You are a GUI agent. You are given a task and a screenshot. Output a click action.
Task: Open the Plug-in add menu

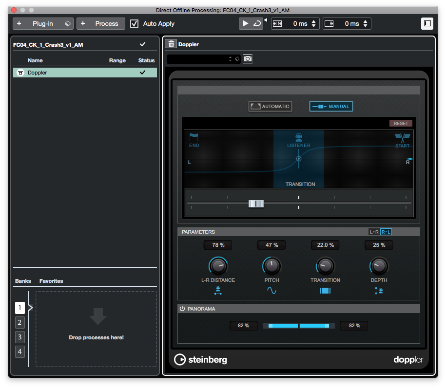click(43, 23)
